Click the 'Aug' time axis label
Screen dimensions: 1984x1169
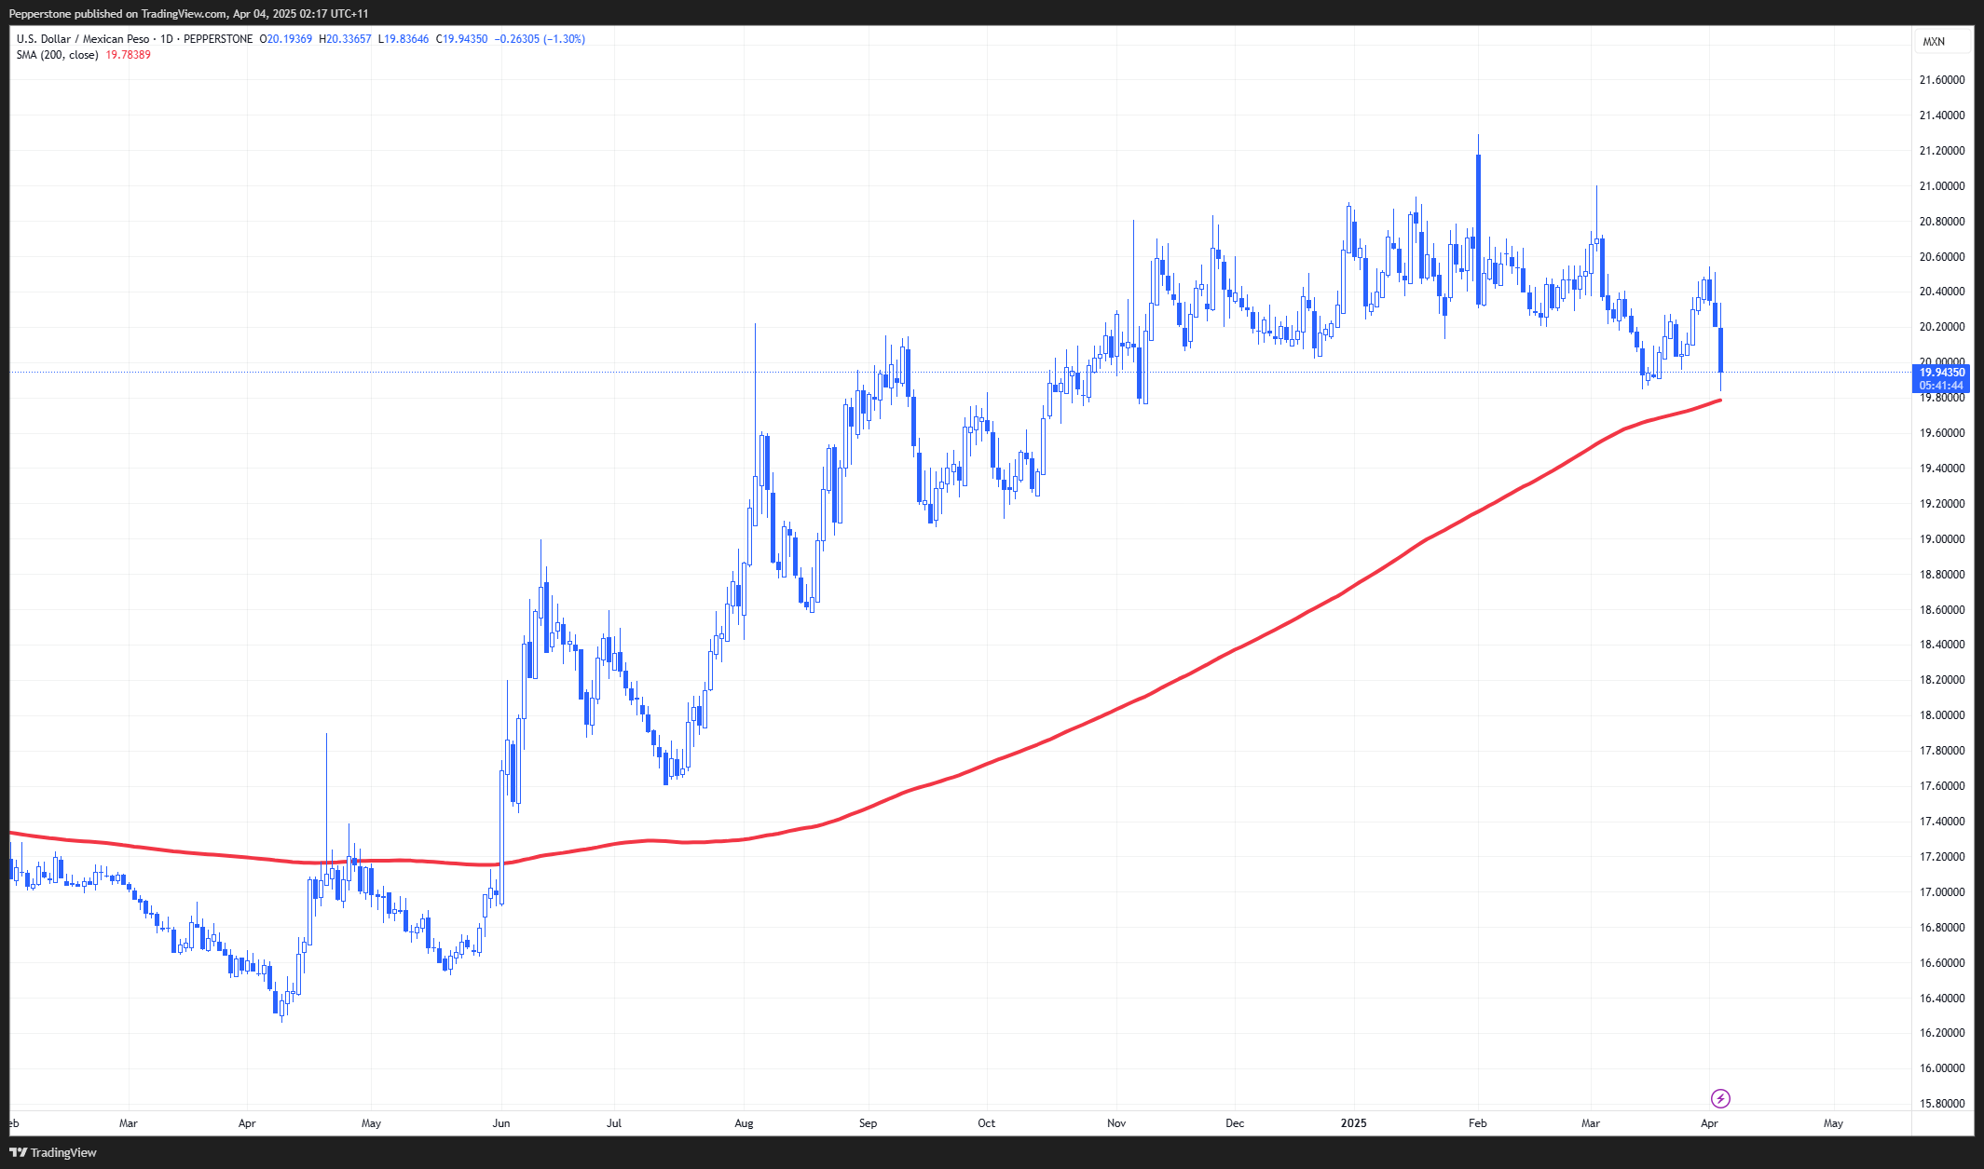(x=744, y=1123)
